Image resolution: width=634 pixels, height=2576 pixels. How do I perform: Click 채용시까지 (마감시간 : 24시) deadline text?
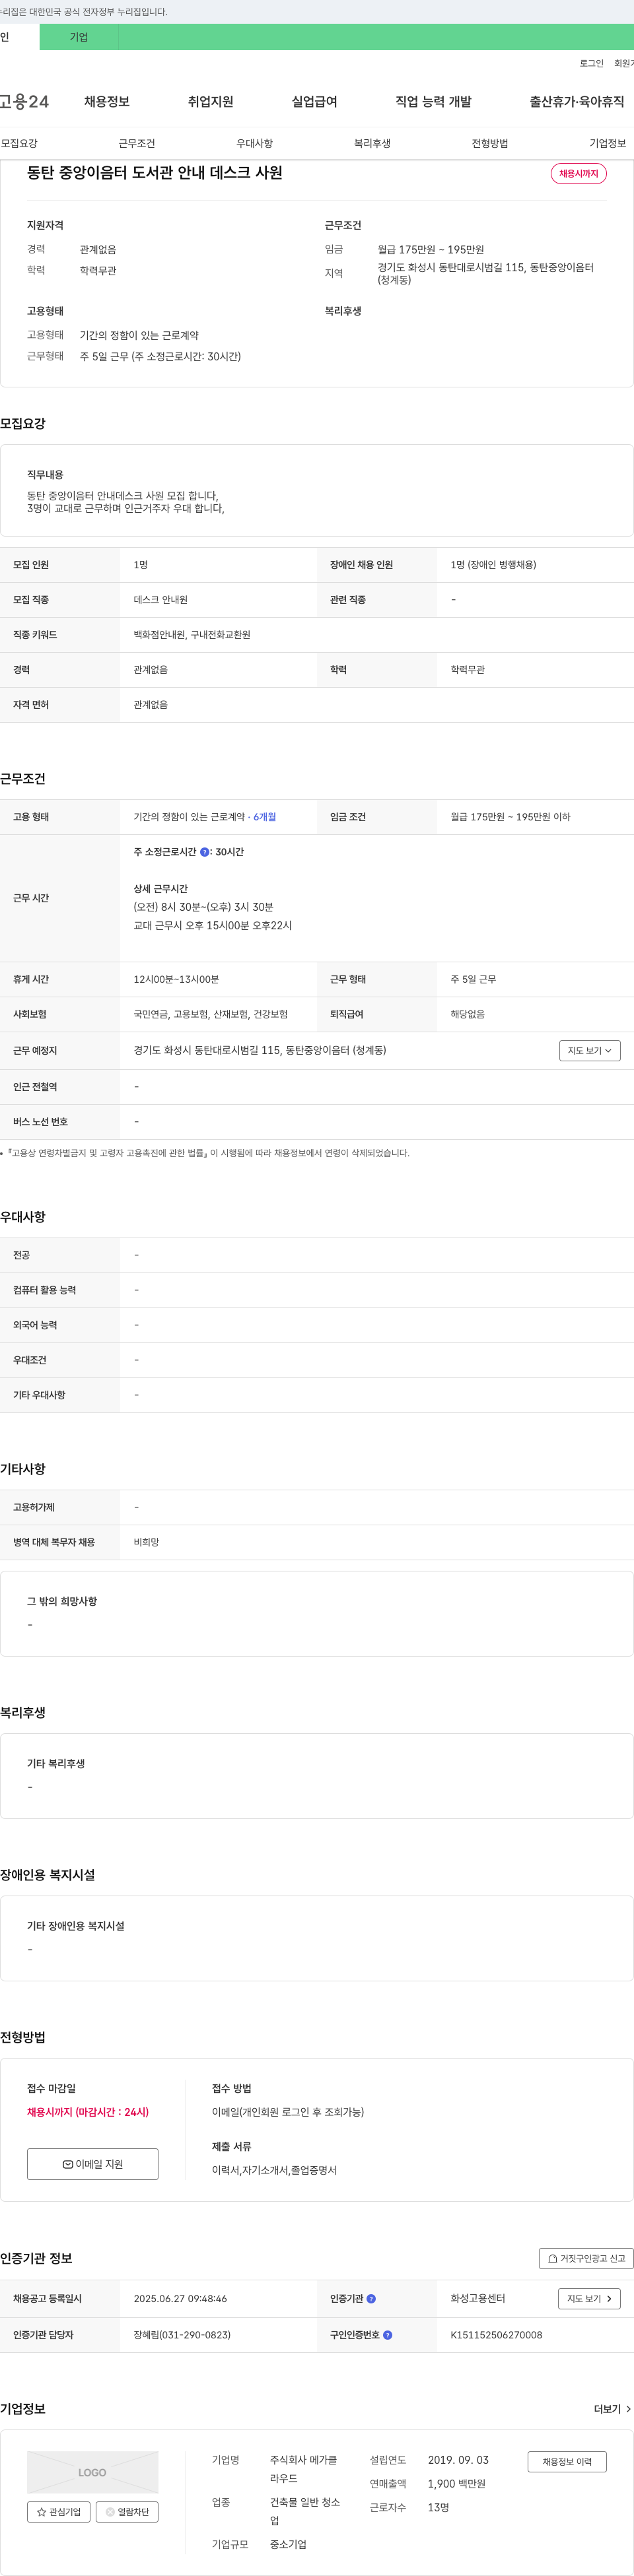tap(88, 2112)
